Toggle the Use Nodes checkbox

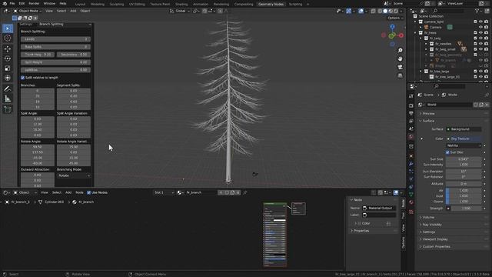point(89,192)
